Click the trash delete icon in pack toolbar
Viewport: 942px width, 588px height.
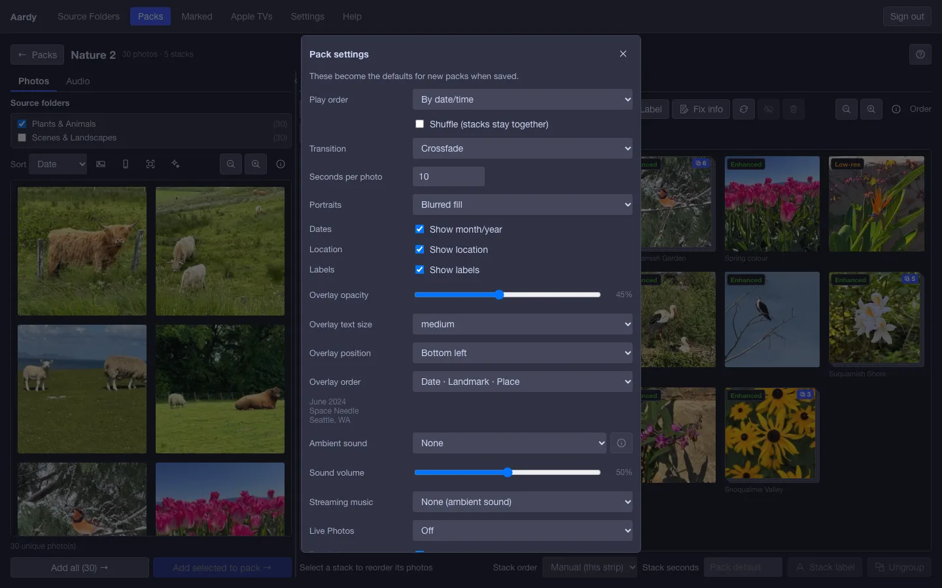[794, 109]
